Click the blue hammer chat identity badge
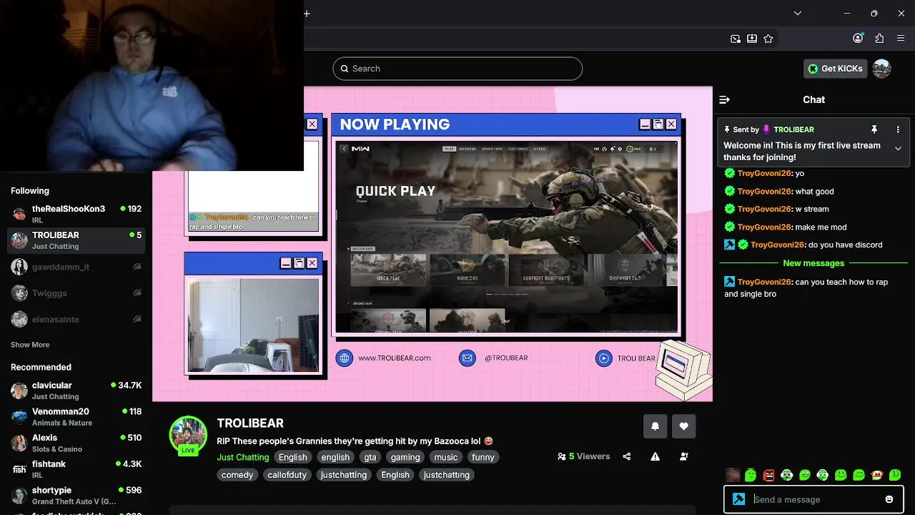This screenshot has width=915, height=515. click(x=739, y=499)
